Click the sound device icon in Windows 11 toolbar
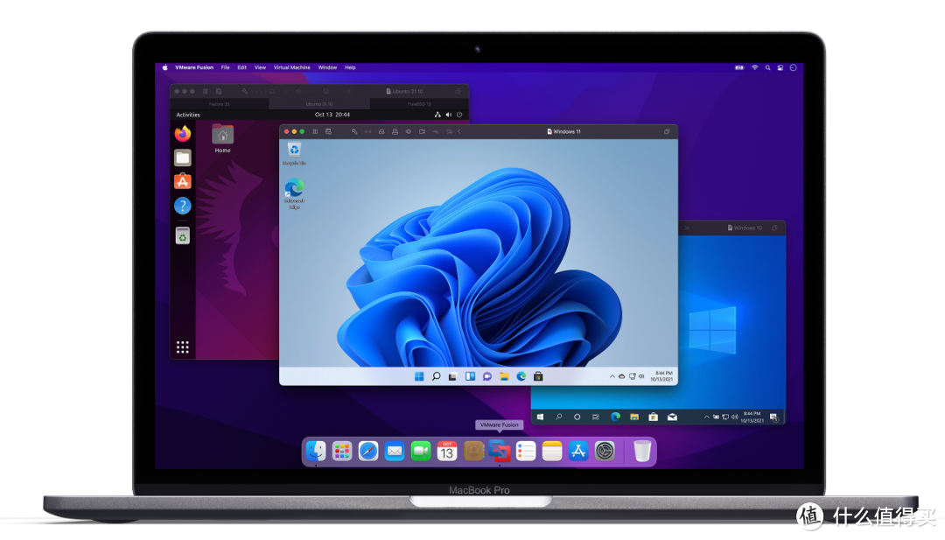Screen dimensions: 945x540 click(x=409, y=131)
